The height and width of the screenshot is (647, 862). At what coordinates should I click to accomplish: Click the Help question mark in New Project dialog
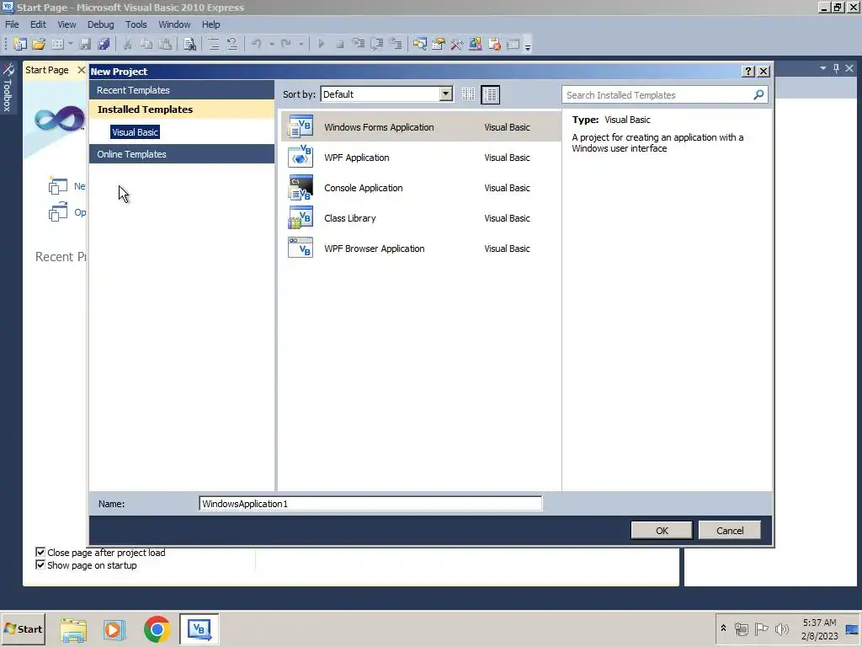(748, 72)
